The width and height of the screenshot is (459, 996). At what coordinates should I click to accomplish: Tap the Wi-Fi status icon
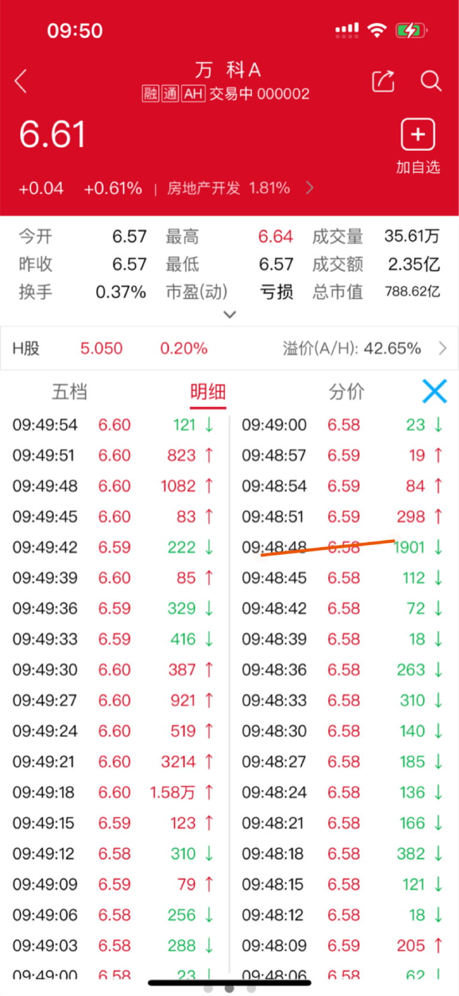point(377,29)
